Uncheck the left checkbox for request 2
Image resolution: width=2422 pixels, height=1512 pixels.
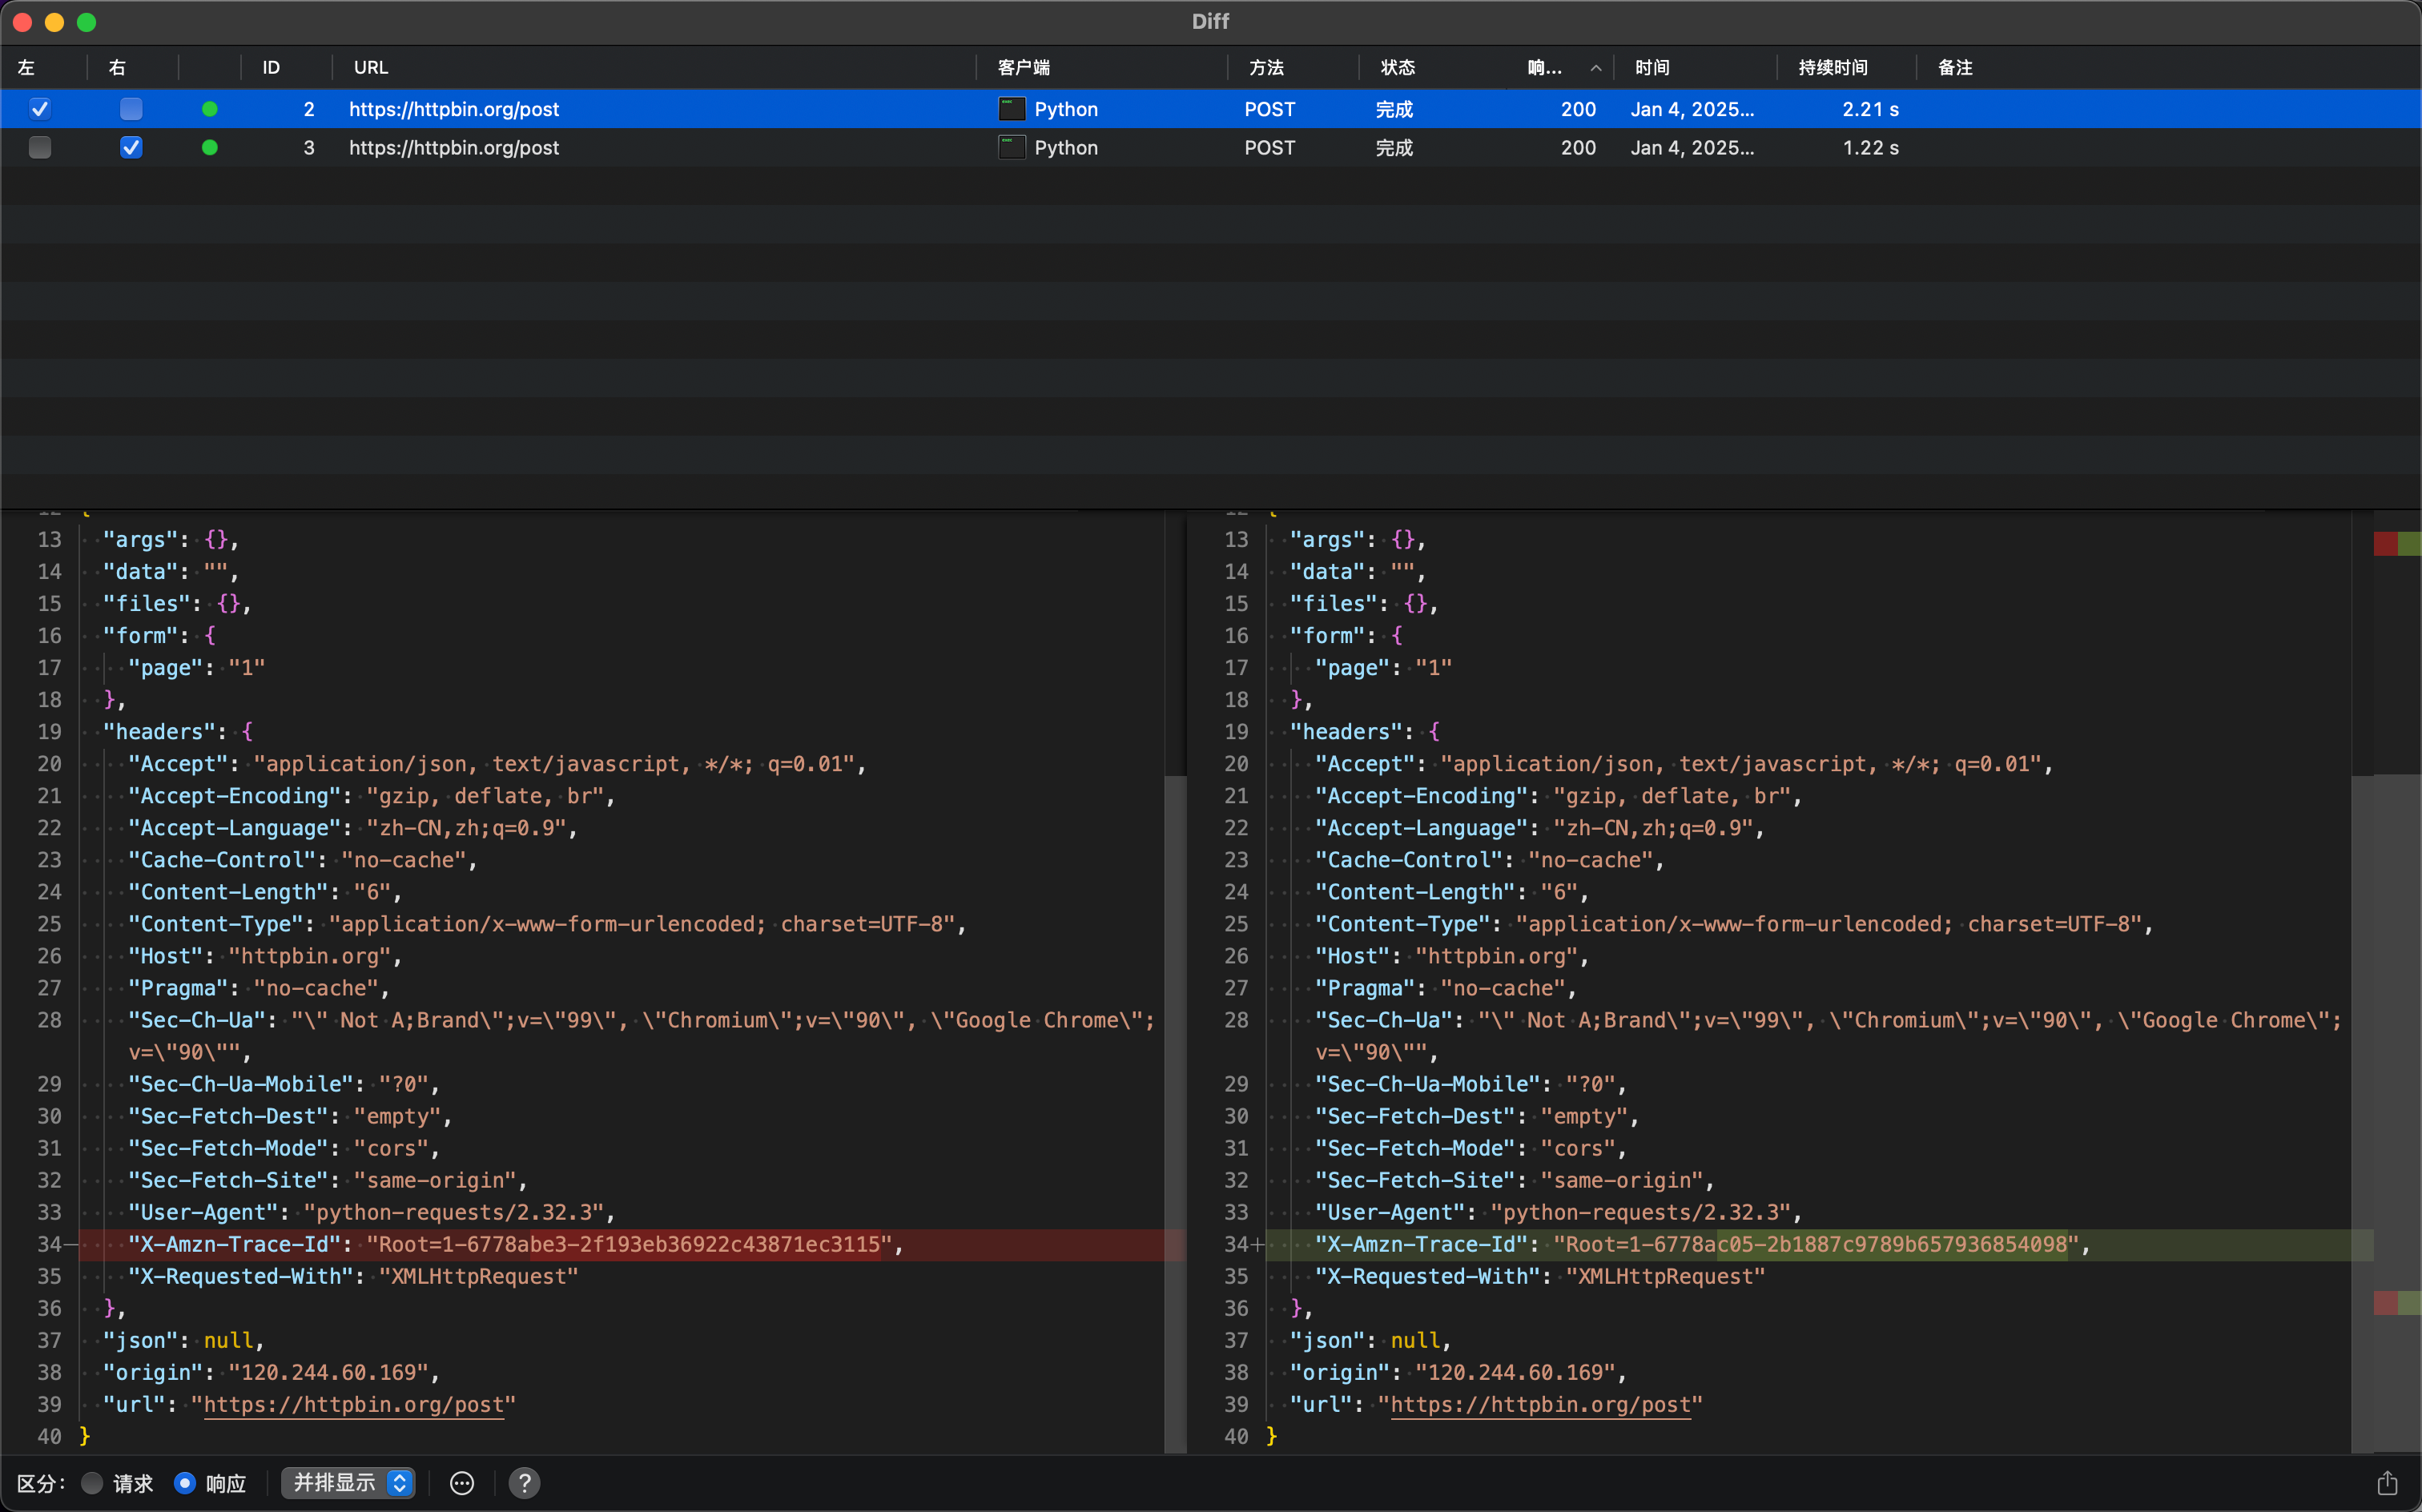[40, 109]
